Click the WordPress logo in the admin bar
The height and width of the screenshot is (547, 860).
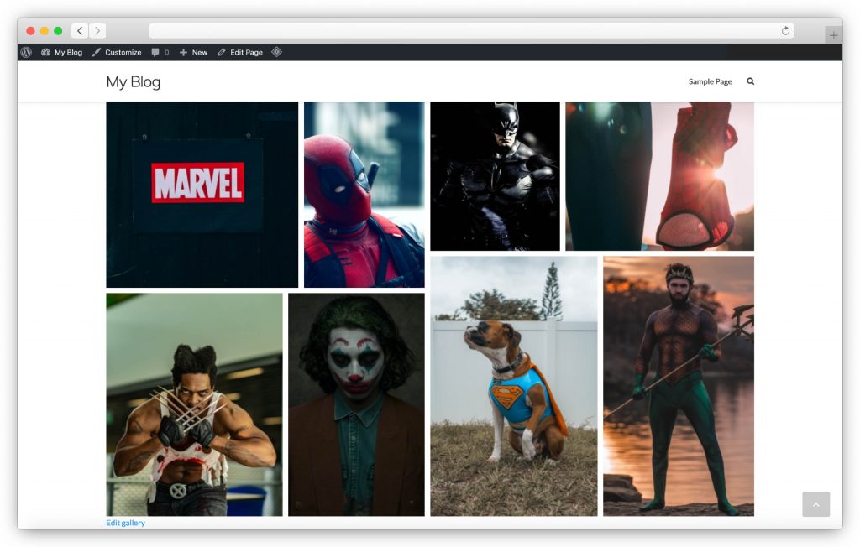coord(27,52)
